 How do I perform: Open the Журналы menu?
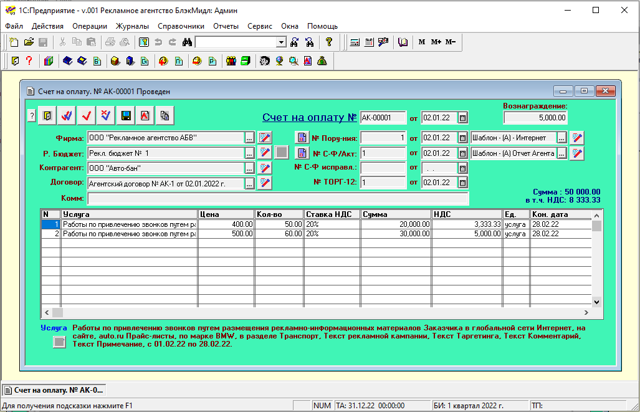tap(132, 26)
